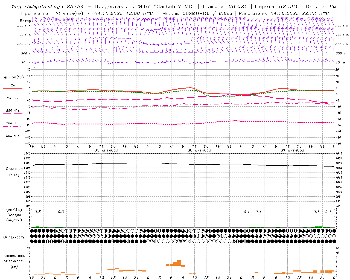Image resolution: width=350 pixels, height=280 pixels.
Task: Select the text Предоставлено ФГБУ "ЗапСиб УГМС"
Action: 145,7
